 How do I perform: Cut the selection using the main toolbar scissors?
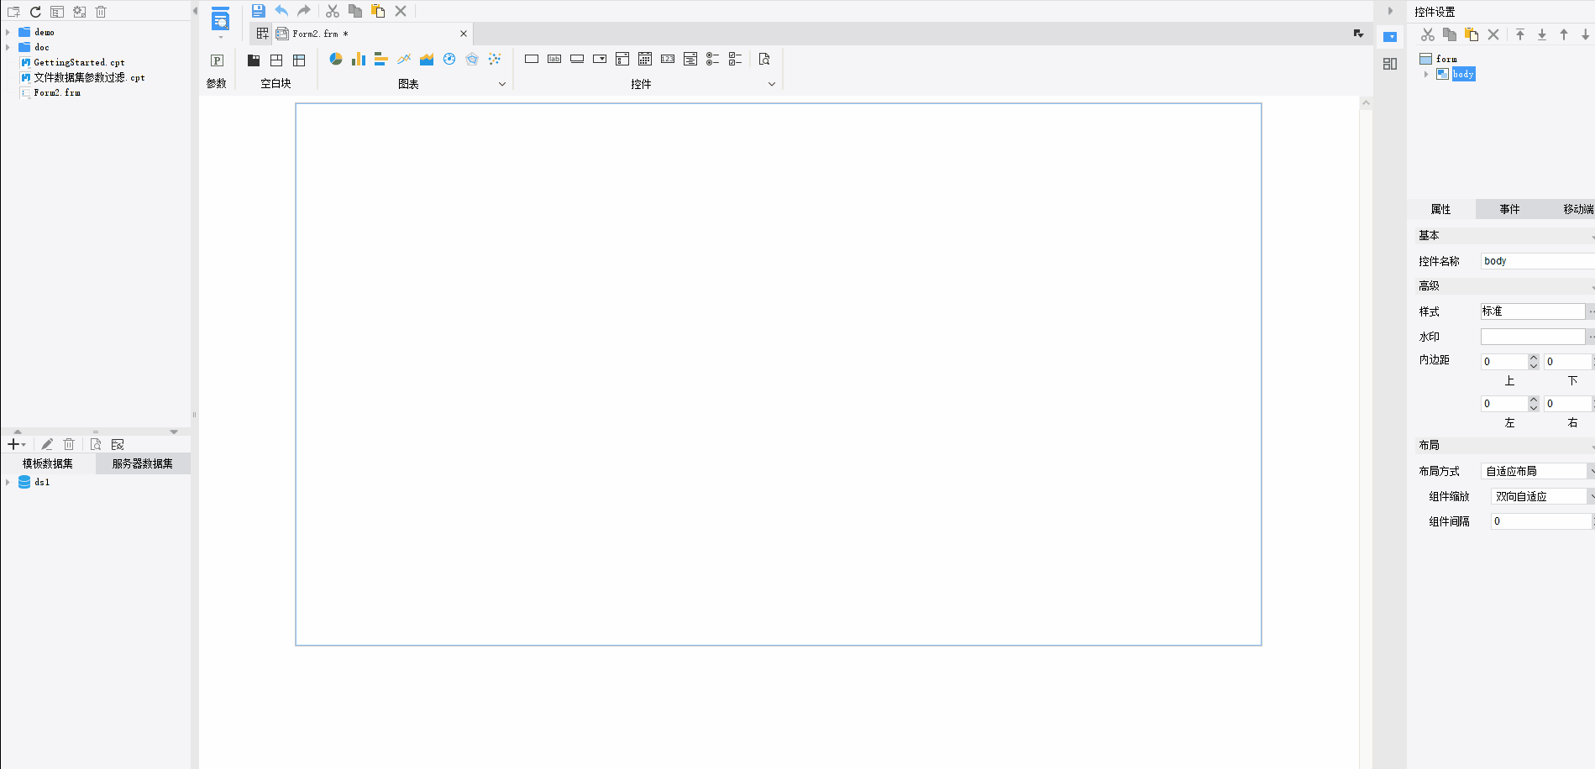point(333,11)
